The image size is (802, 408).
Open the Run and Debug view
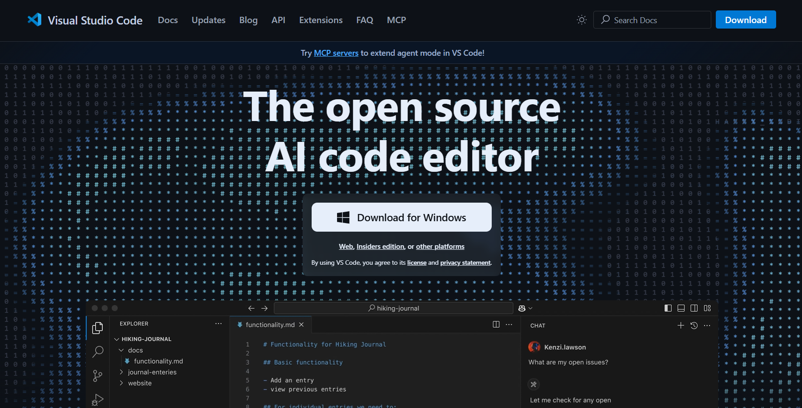[x=98, y=400]
